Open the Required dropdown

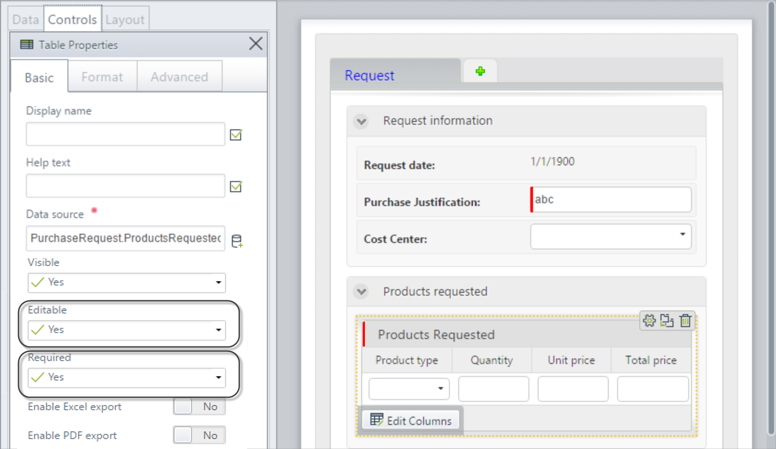(x=127, y=377)
